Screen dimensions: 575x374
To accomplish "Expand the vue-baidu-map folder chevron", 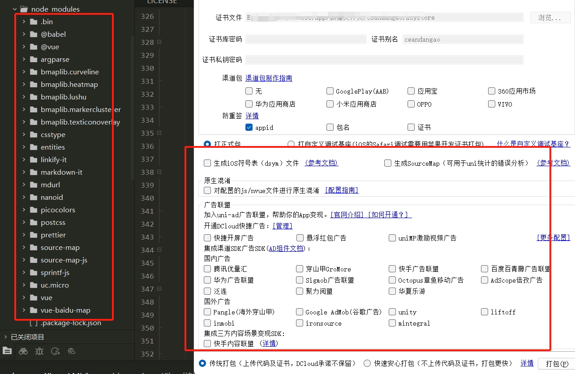I will 24,310.
